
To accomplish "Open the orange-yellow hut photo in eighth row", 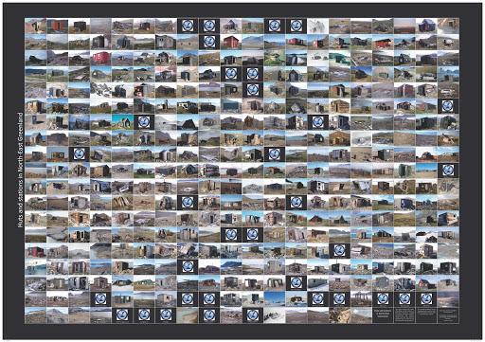I will pos(339,138).
